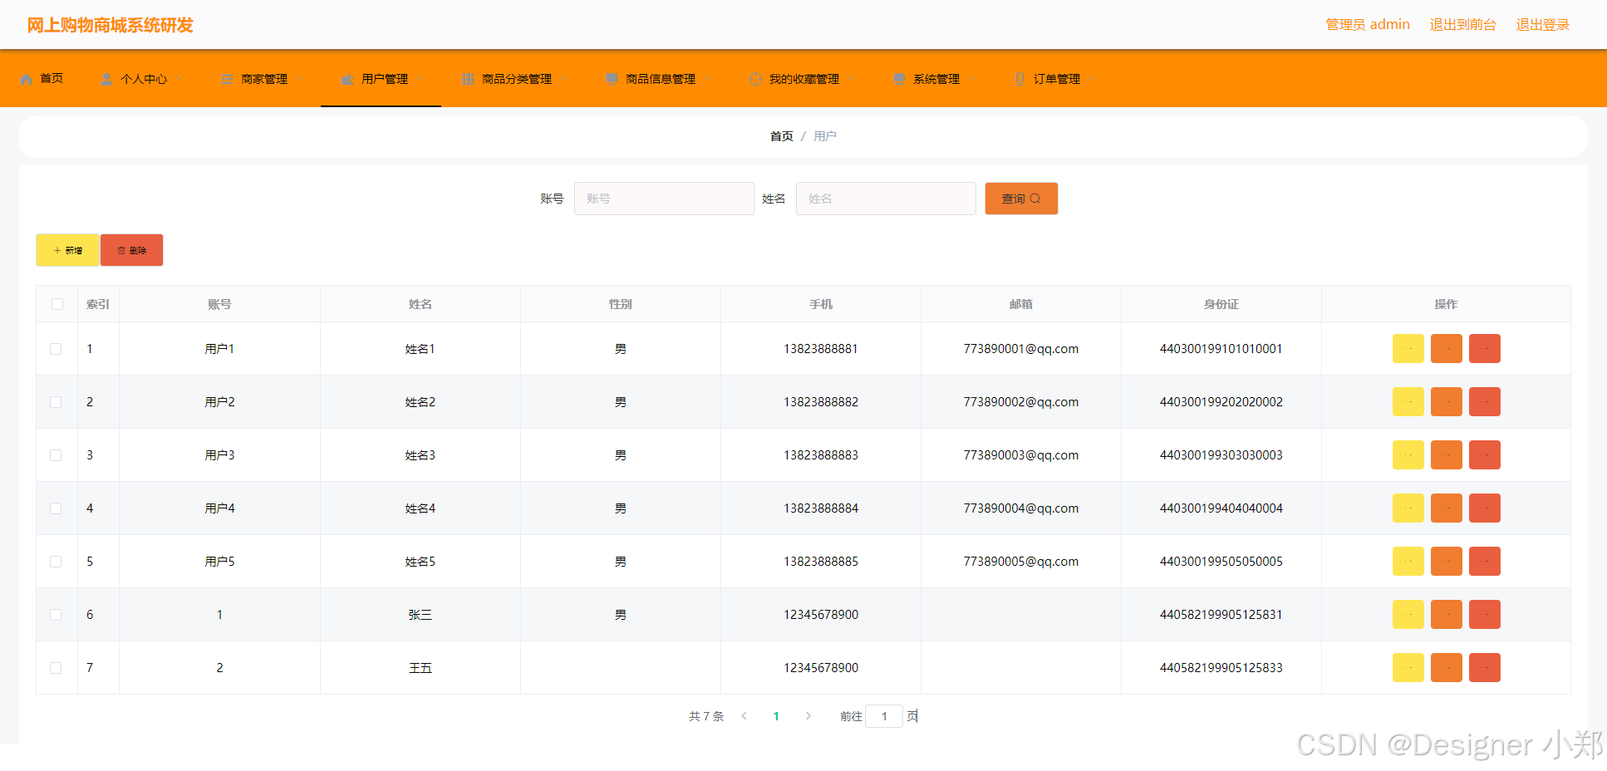Focus the 姓名 search input field

886,199
